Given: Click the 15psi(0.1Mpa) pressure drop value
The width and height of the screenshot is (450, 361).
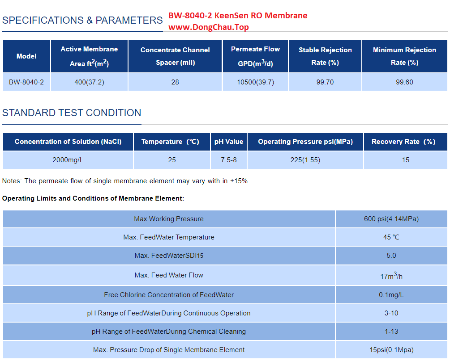Looking at the screenshot, I should (x=391, y=350).
